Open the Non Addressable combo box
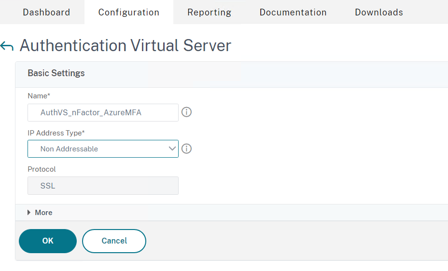Image resolution: width=448 pixels, height=271 pixels. pos(103,149)
